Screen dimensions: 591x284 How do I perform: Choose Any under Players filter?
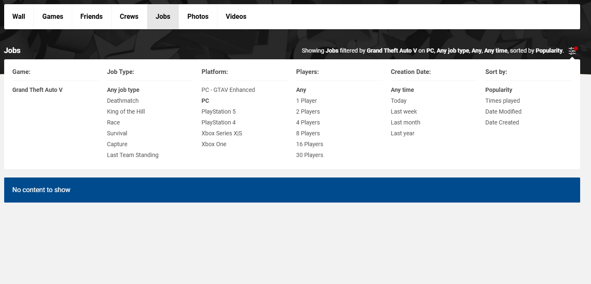301,90
